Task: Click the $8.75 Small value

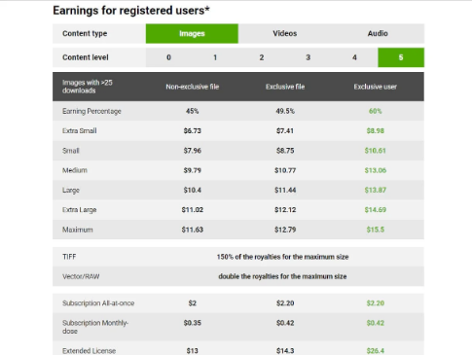Action: (285, 151)
